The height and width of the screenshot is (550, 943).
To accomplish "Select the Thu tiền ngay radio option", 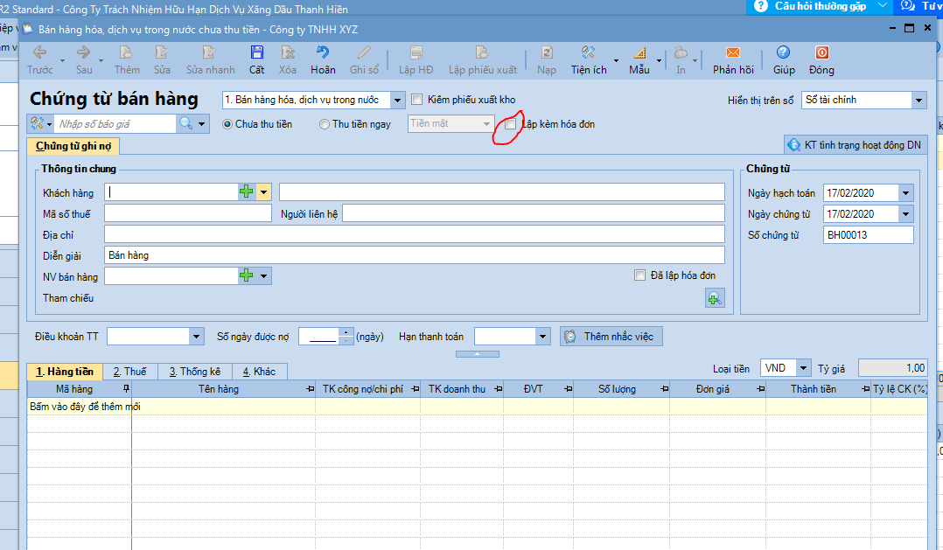I will click(325, 124).
